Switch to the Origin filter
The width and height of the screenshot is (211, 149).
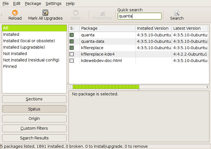point(34,119)
